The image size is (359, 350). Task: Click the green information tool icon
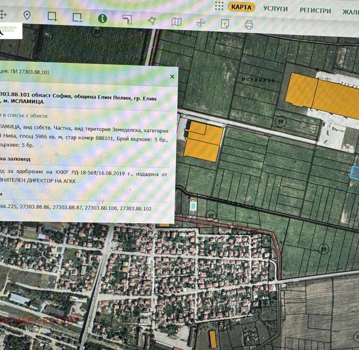point(103,18)
